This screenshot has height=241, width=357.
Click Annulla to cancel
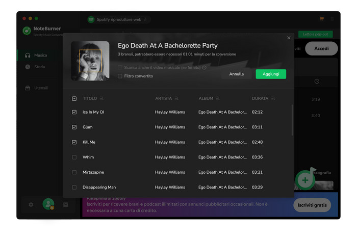(236, 74)
